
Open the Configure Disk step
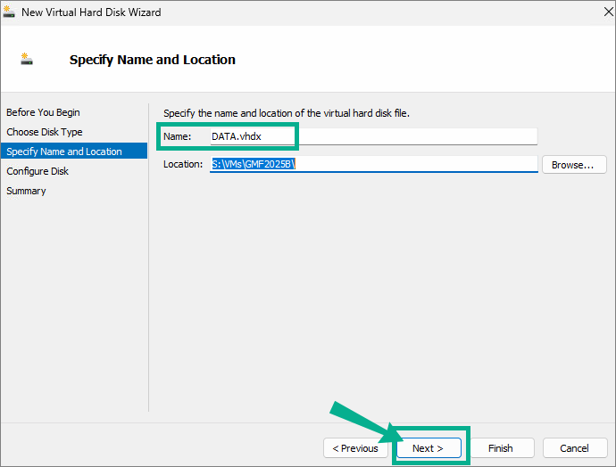coord(37,171)
